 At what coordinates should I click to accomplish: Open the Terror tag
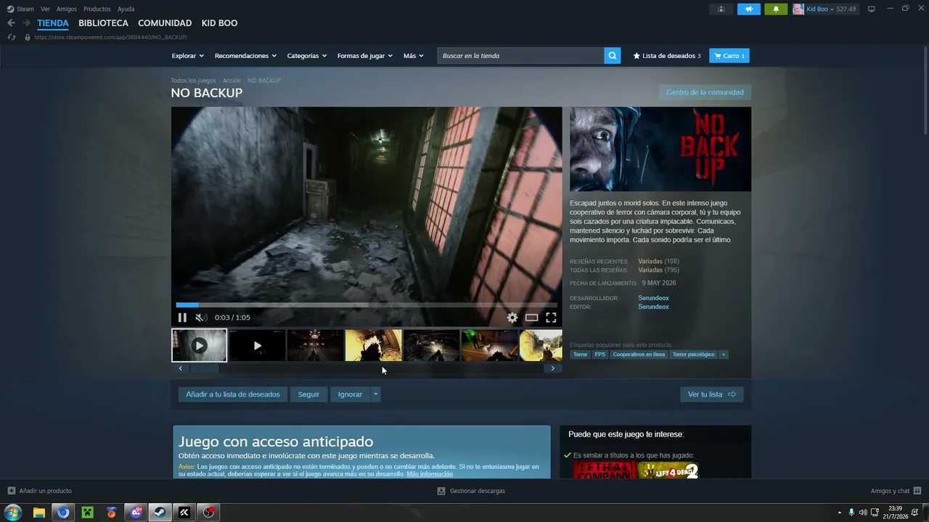(580, 355)
